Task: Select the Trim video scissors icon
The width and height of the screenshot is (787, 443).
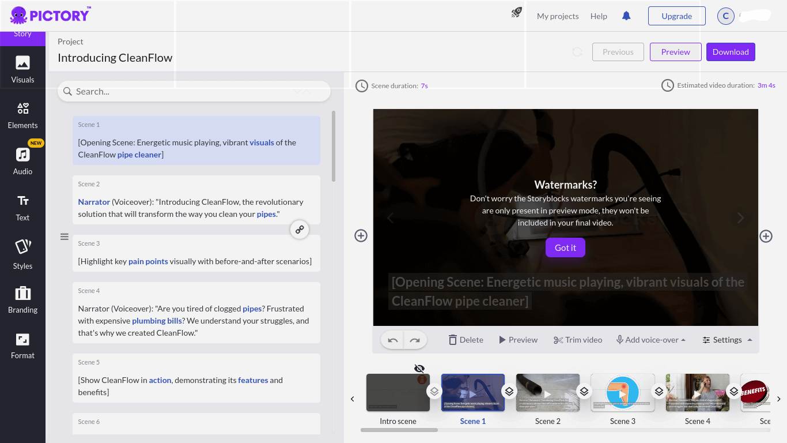Action: pos(578,340)
